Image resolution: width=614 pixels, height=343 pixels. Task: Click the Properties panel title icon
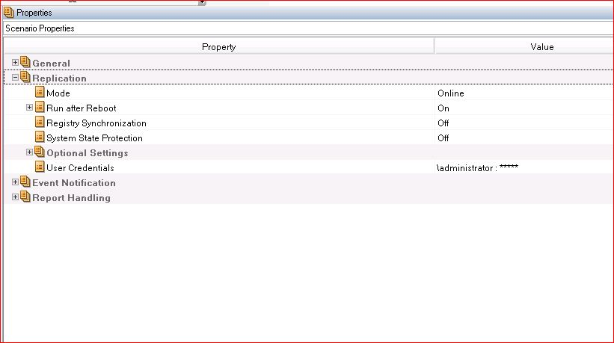(x=9, y=13)
